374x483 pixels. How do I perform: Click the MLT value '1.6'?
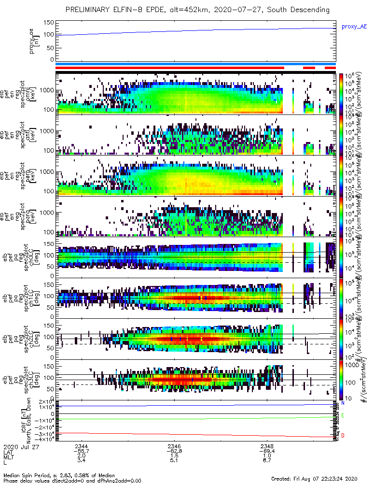pyautogui.click(x=174, y=455)
